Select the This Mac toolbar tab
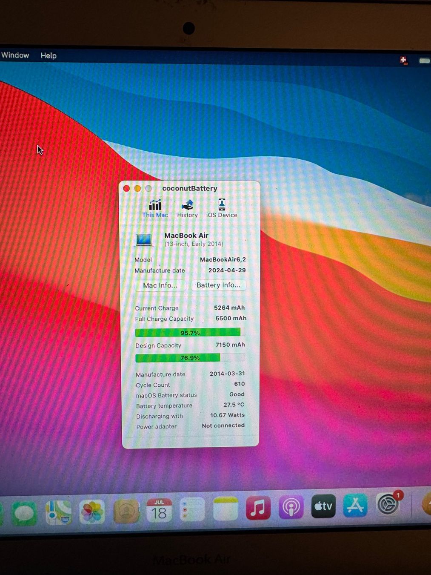The width and height of the screenshot is (431, 575). coord(155,209)
